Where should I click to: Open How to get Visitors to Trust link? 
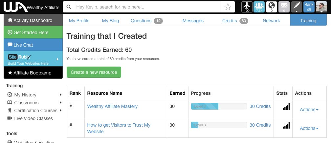click(119, 128)
